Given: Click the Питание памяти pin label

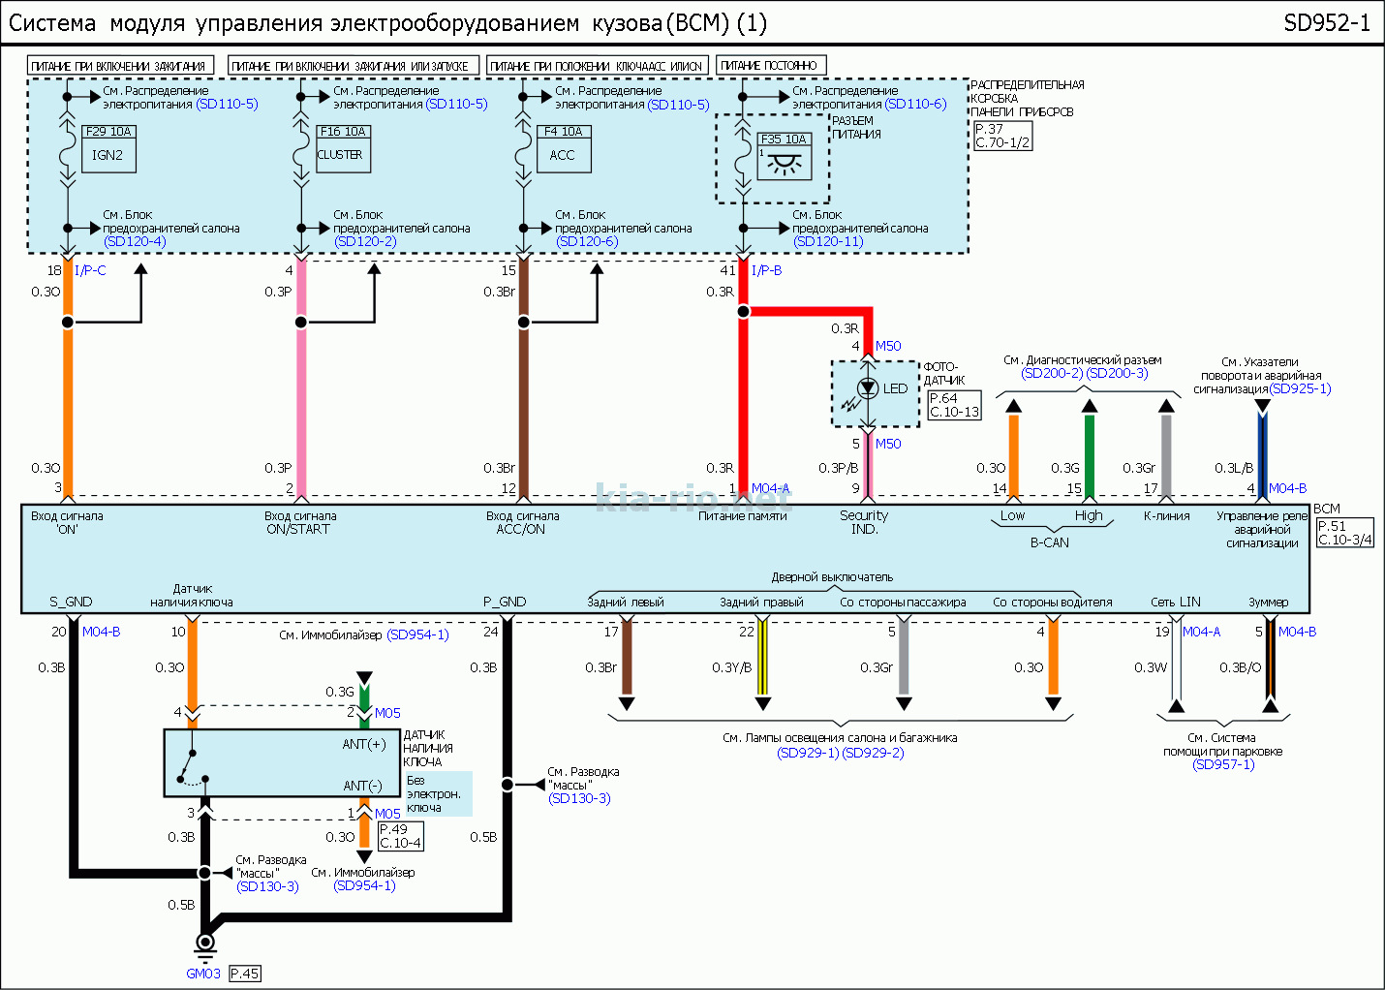Looking at the screenshot, I should (743, 516).
